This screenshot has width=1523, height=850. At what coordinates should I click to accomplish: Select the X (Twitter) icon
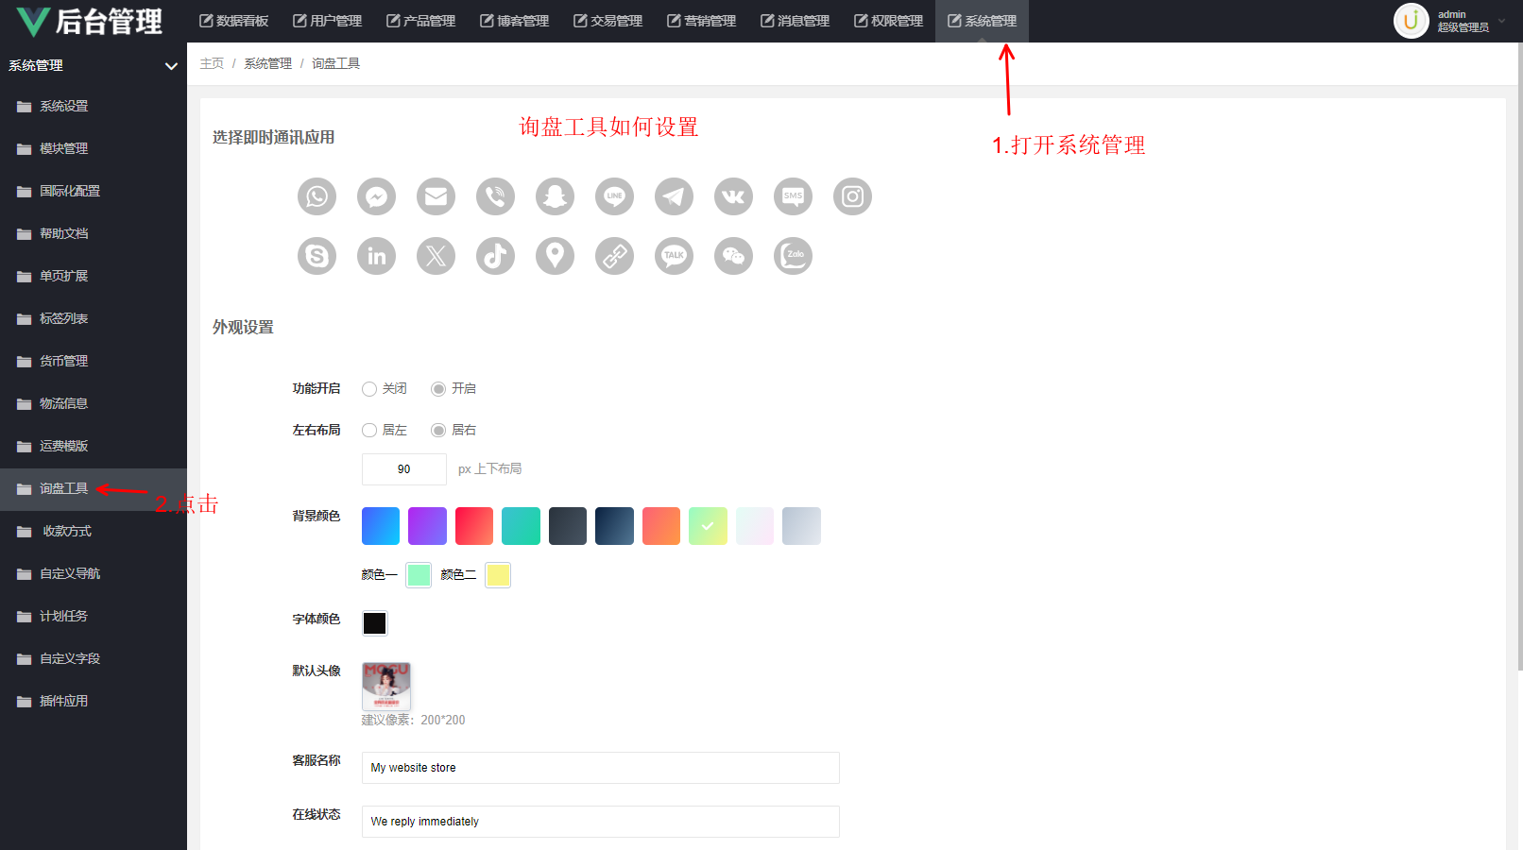coord(436,256)
